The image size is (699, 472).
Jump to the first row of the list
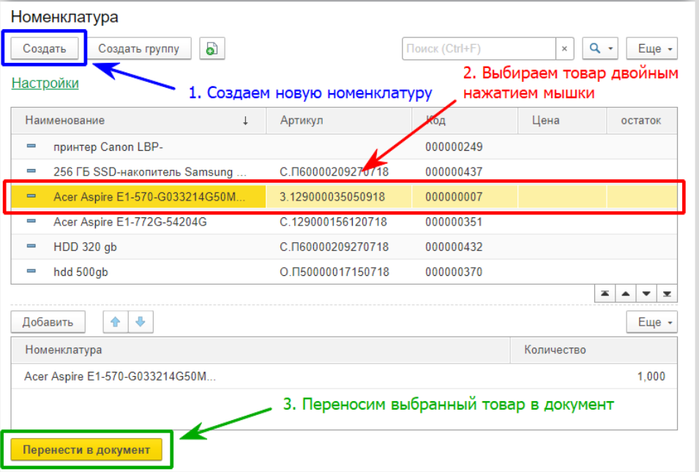pos(605,293)
